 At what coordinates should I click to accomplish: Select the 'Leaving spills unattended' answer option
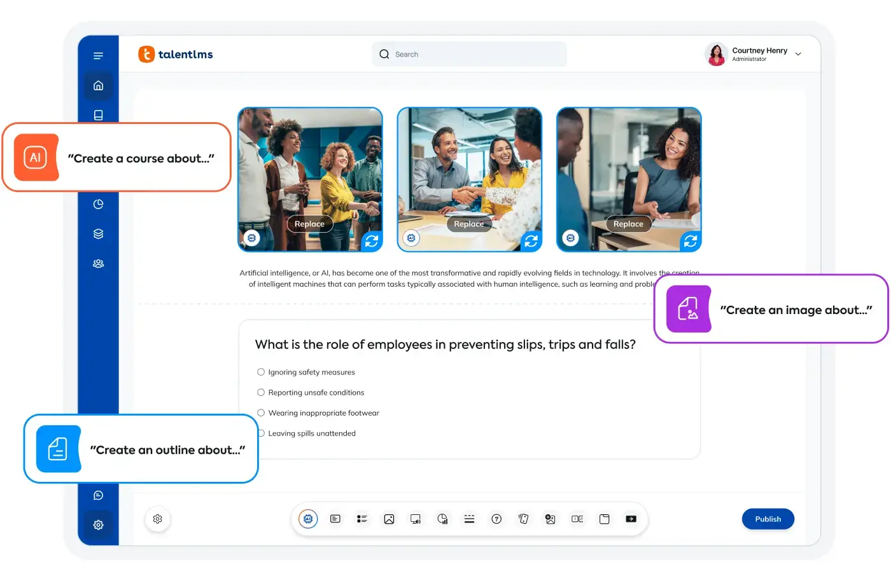[x=261, y=433]
